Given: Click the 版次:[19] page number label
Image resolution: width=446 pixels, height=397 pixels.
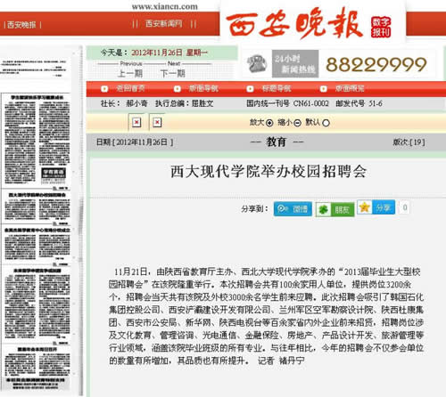Looking at the screenshot, I should point(409,142).
